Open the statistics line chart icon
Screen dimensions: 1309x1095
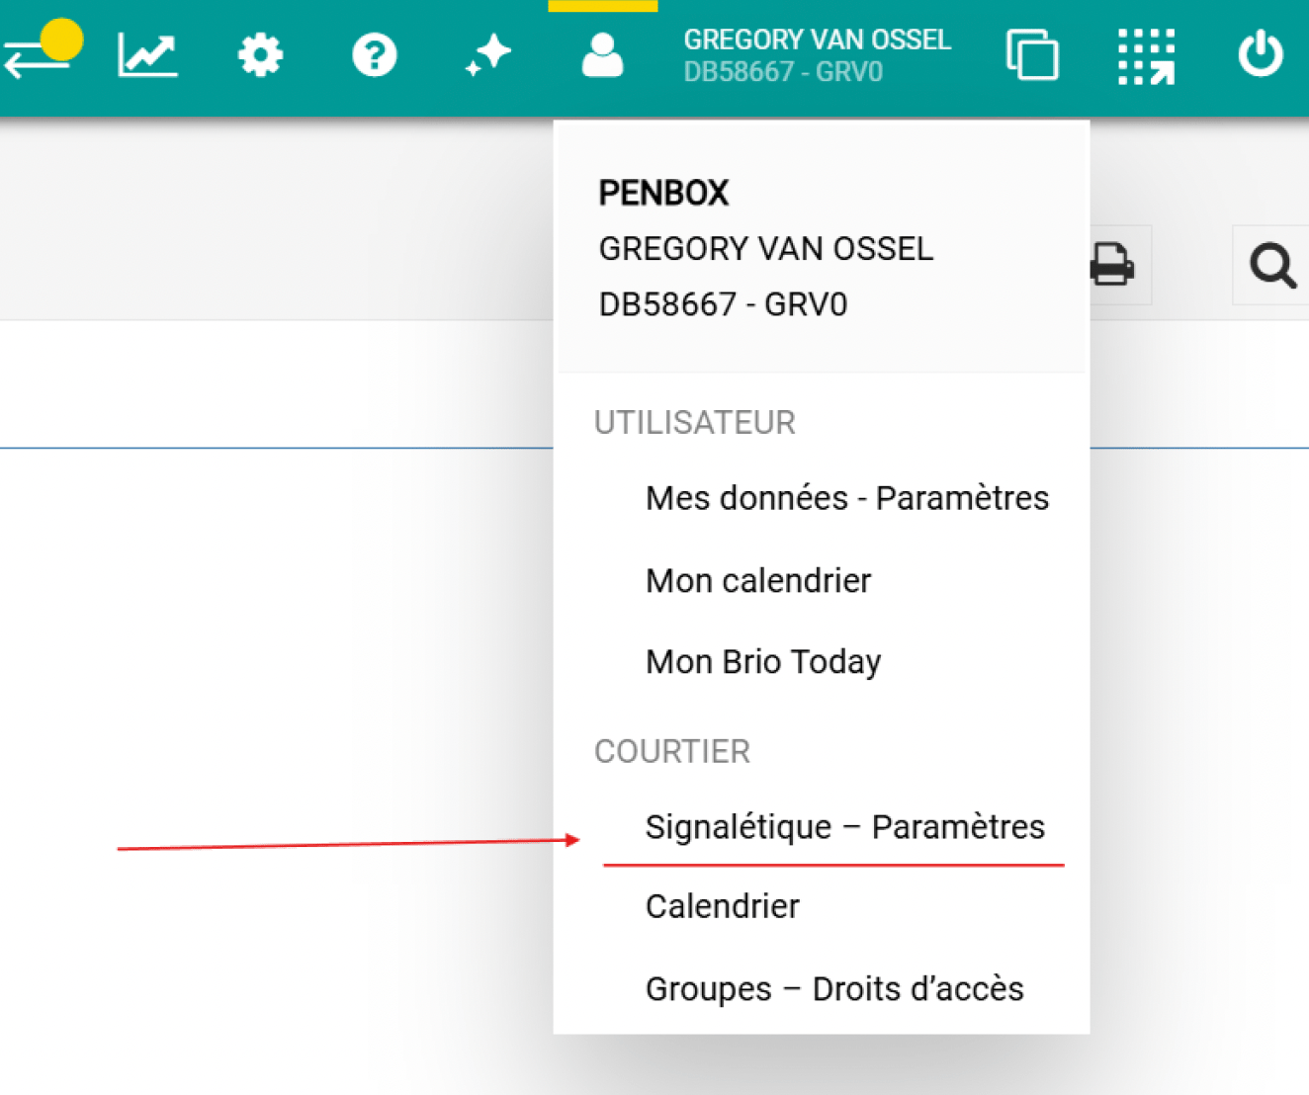148,54
